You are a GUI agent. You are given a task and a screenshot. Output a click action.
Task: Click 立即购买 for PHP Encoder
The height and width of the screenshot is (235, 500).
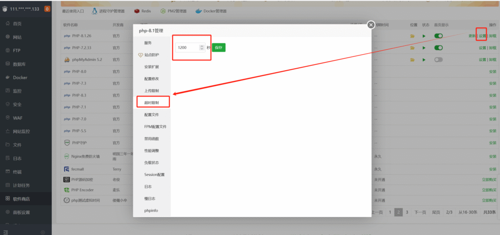[x=489, y=190]
